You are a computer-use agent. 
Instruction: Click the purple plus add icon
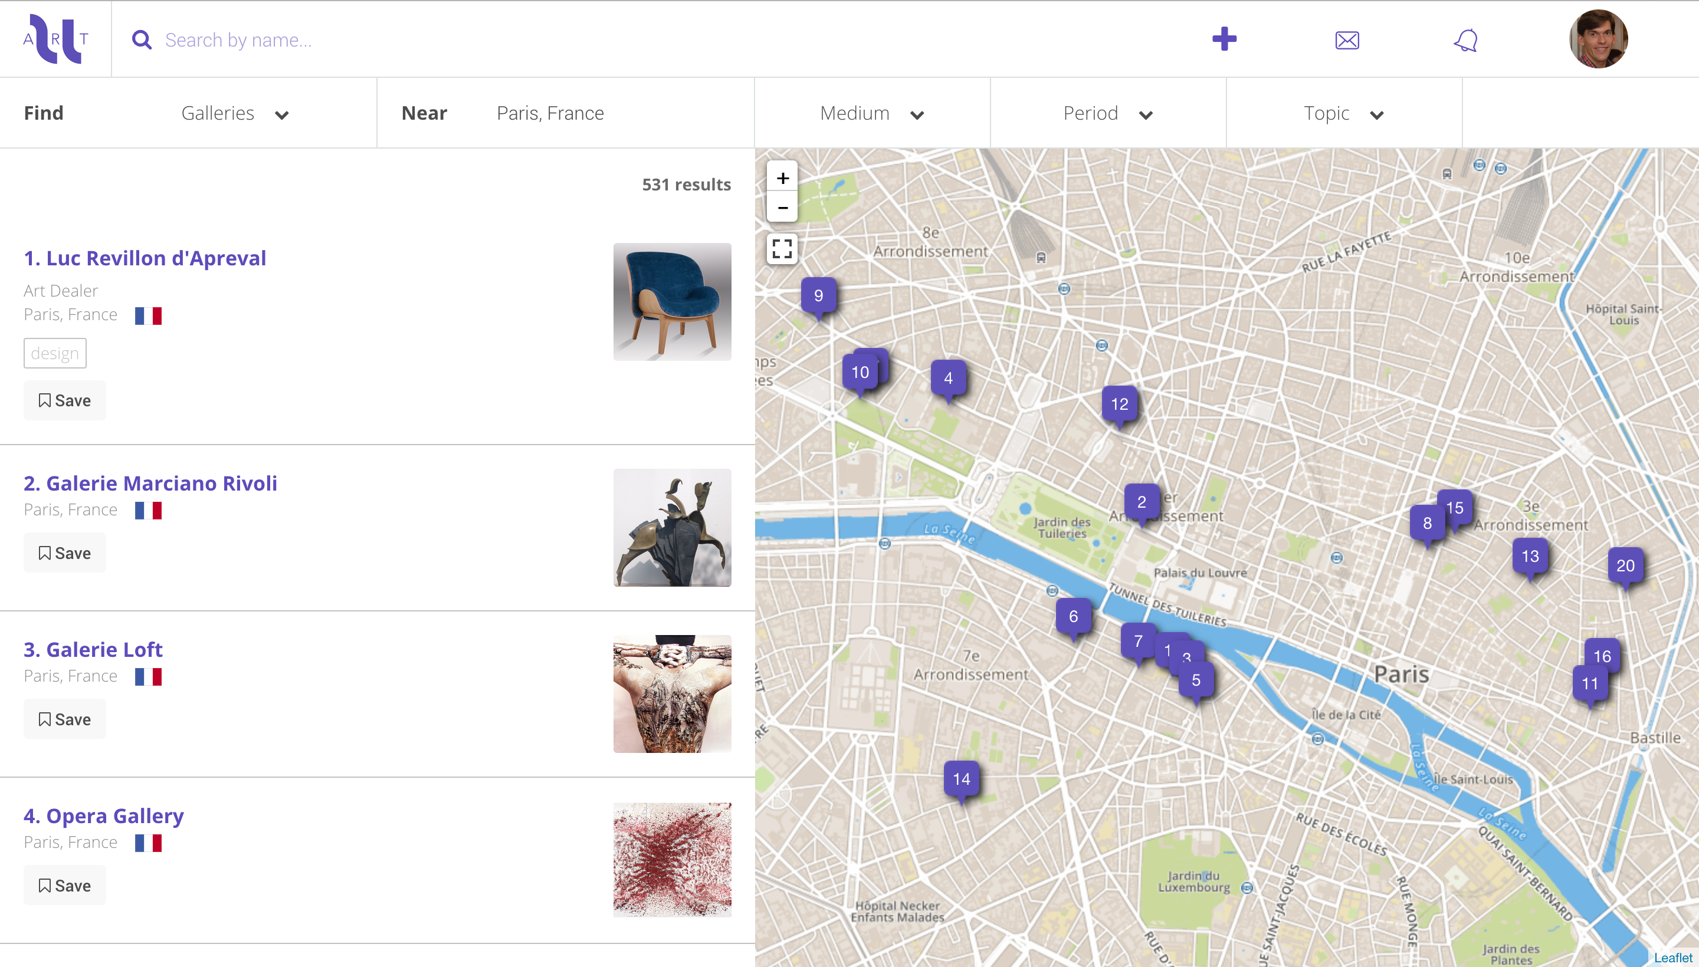[x=1224, y=39]
